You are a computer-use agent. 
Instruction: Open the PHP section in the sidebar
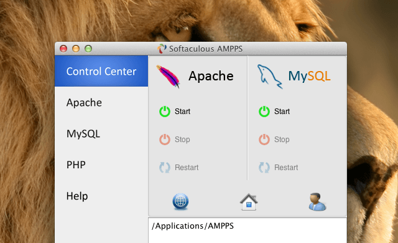pos(76,164)
